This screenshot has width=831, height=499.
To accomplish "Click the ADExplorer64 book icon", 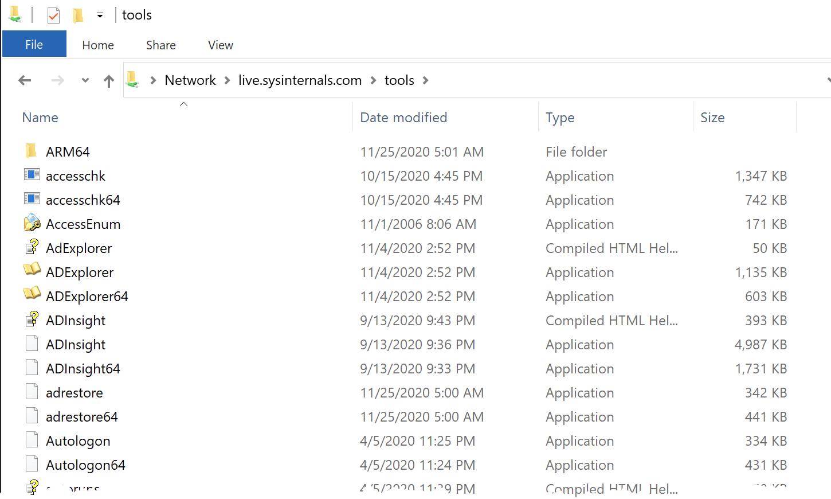I will [32, 293].
